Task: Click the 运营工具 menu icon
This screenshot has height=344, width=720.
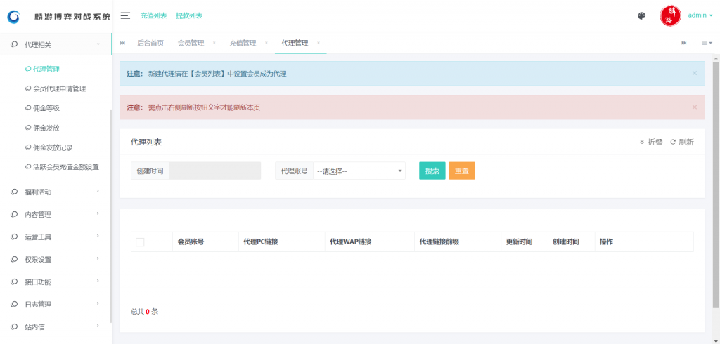Action: pyautogui.click(x=14, y=237)
